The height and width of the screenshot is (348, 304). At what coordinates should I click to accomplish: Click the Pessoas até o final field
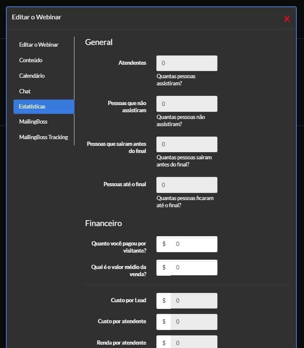point(187,185)
